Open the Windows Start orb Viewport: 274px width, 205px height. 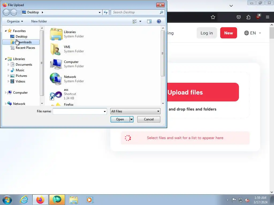[x=7, y=200]
